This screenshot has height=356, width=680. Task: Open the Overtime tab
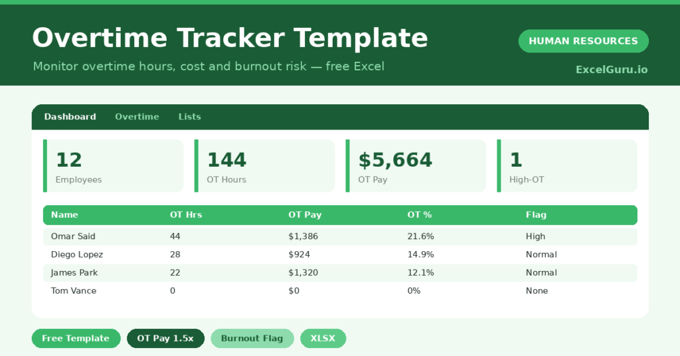[x=137, y=117]
